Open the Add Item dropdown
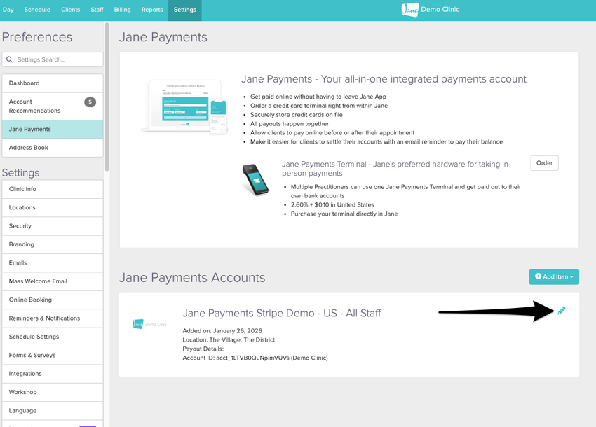The image size is (596, 427). point(553,276)
